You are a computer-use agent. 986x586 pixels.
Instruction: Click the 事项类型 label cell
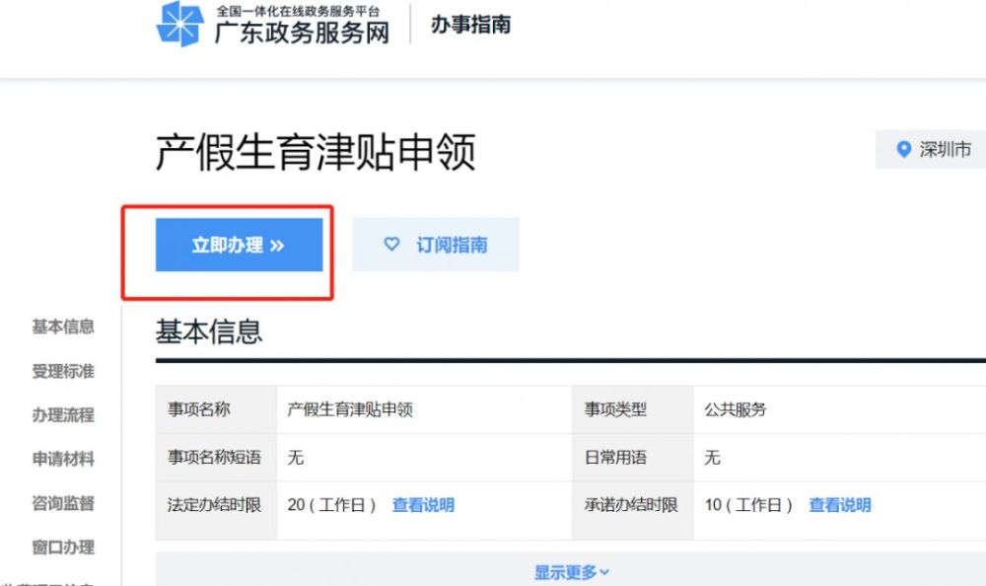coord(633,409)
